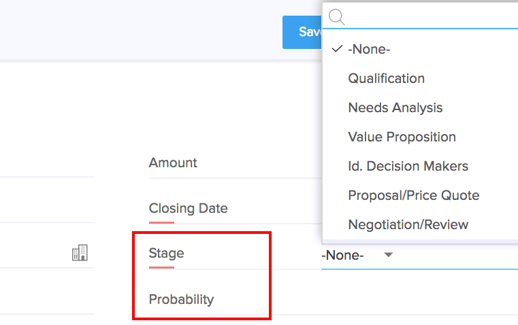Pick the Needs Analysis stage
Screen dimensions: 518x325
(x=395, y=107)
